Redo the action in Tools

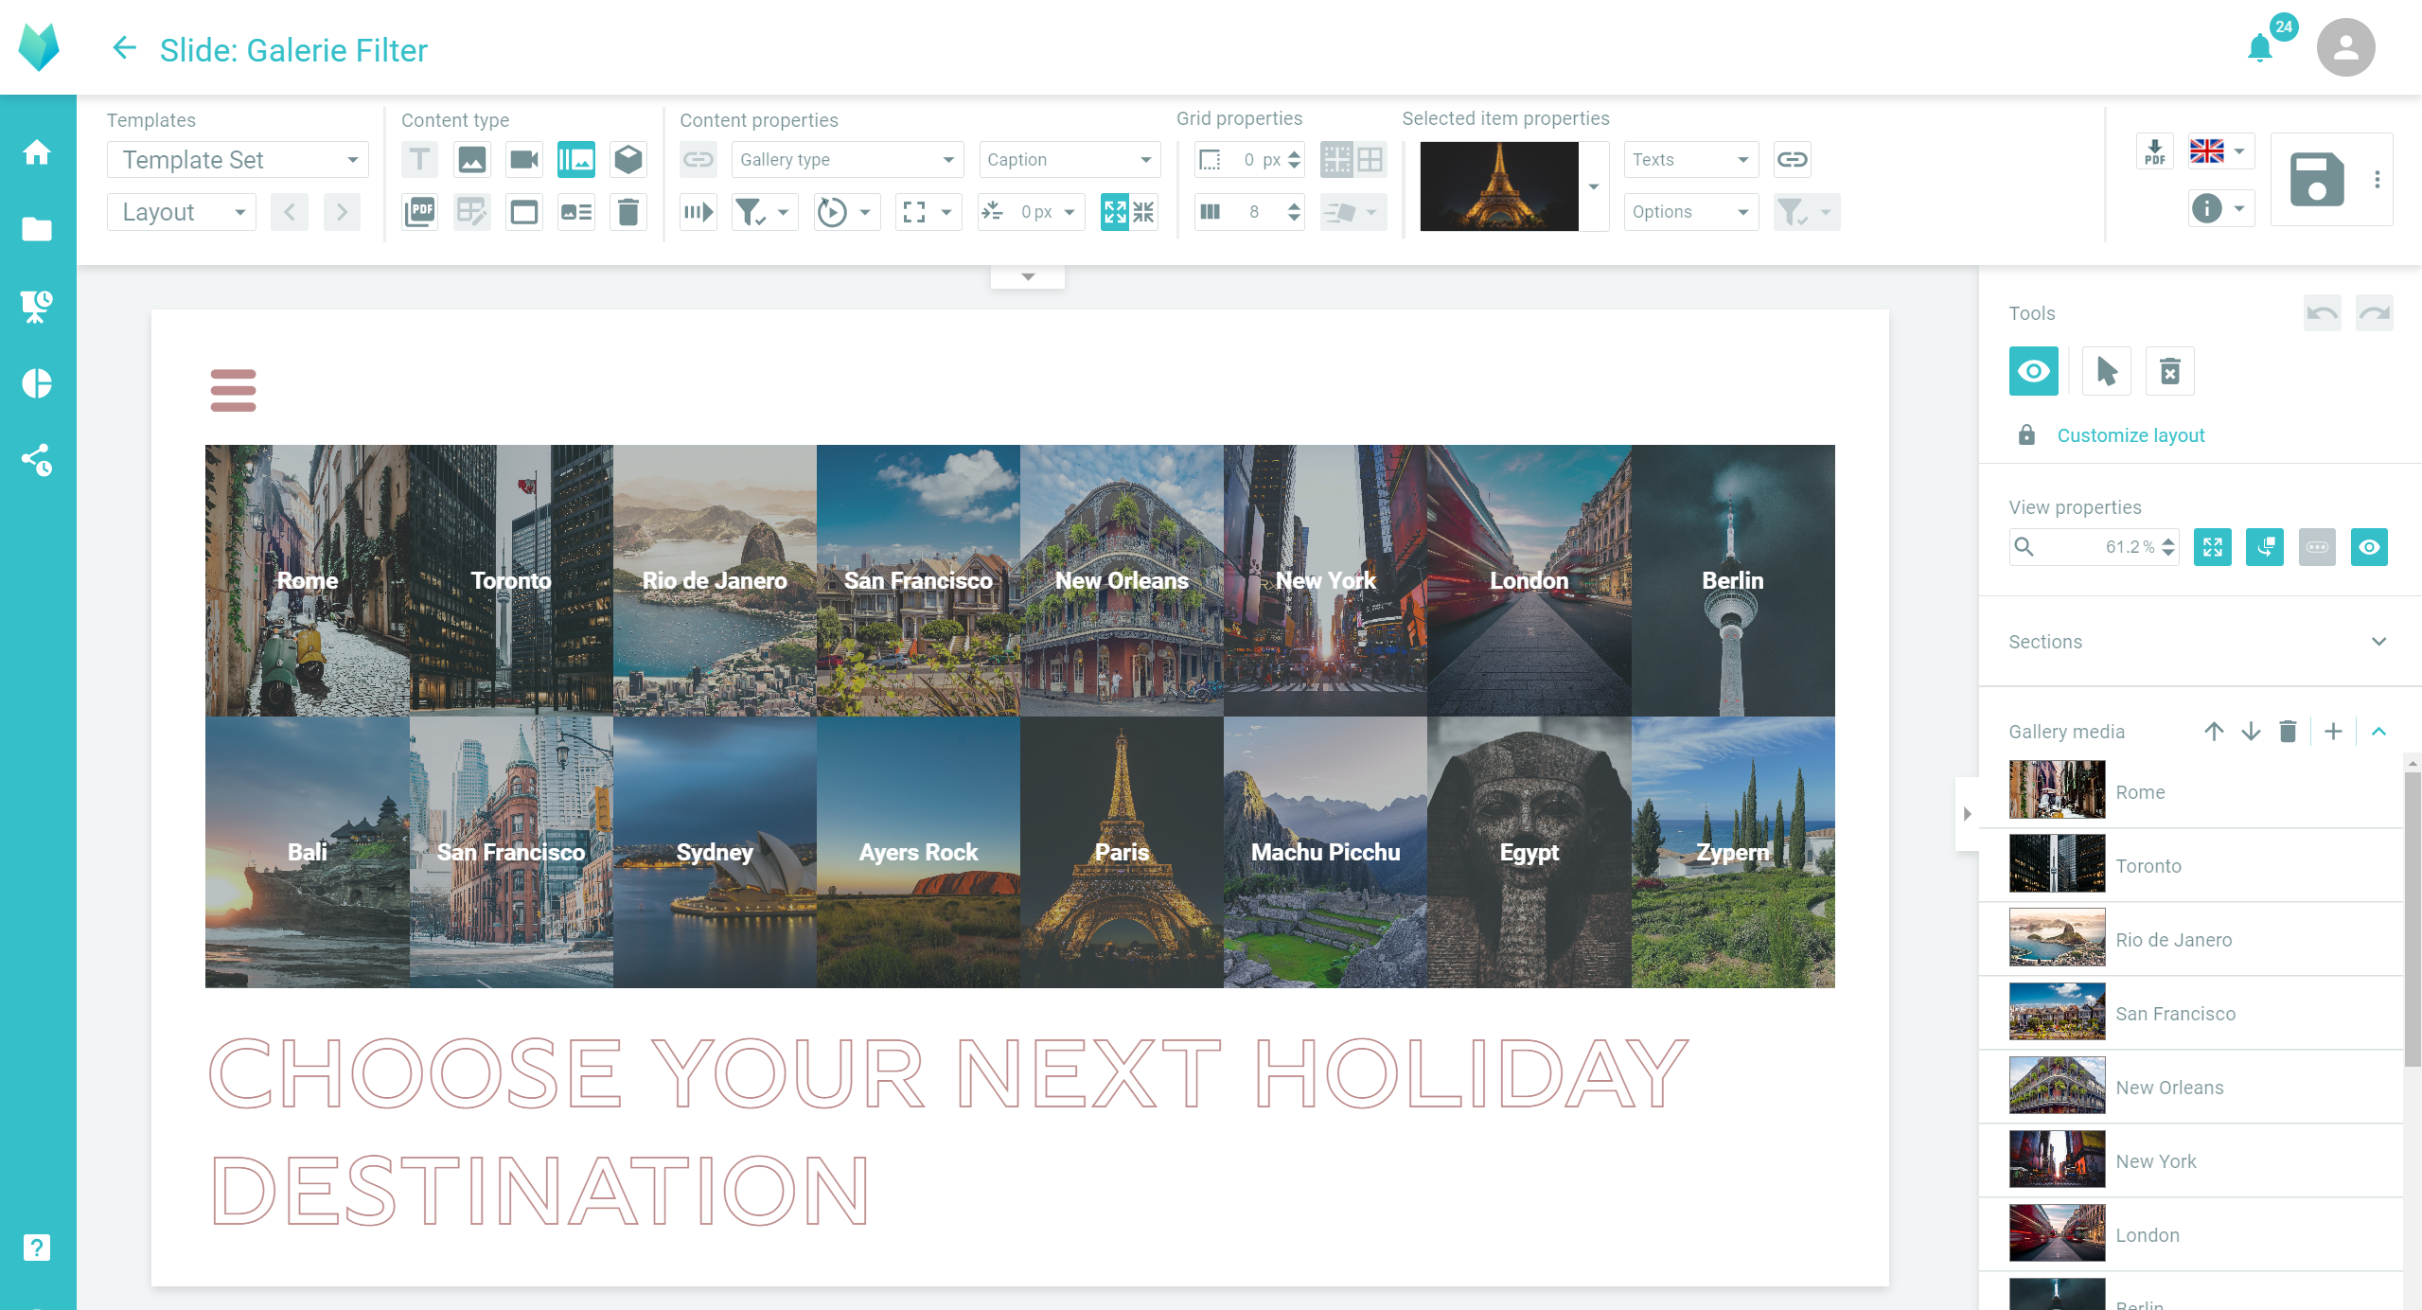[2374, 313]
